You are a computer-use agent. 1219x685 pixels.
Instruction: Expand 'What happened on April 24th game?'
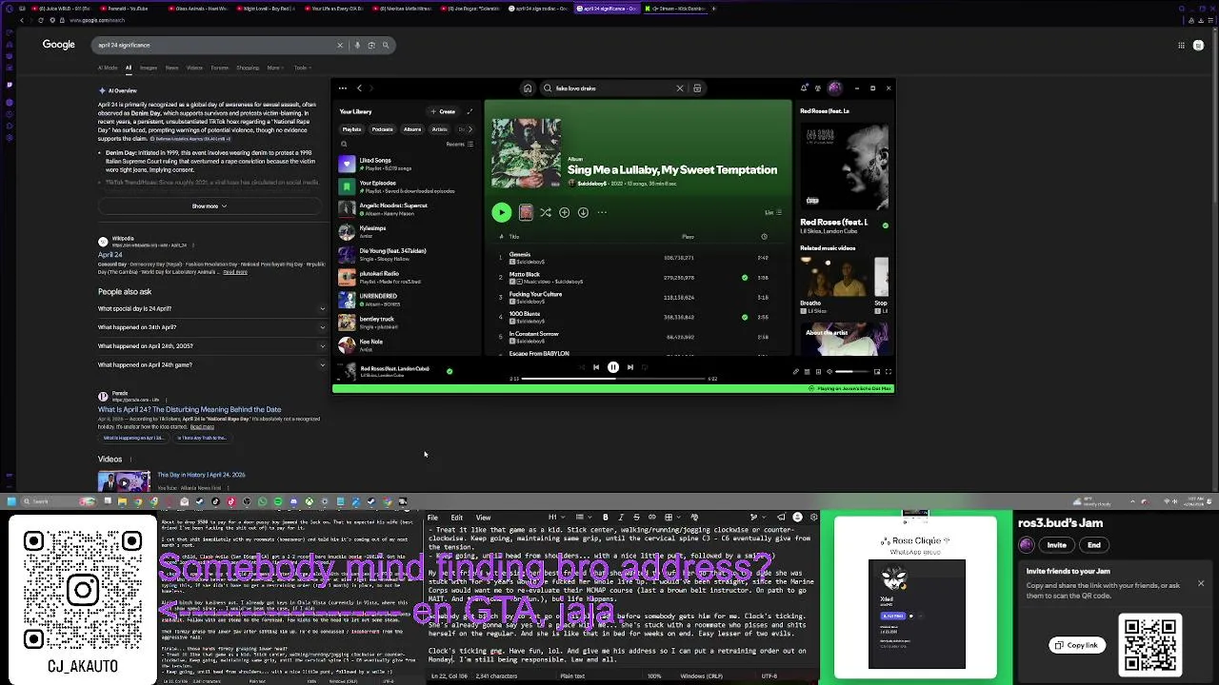pyautogui.click(x=211, y=364)
